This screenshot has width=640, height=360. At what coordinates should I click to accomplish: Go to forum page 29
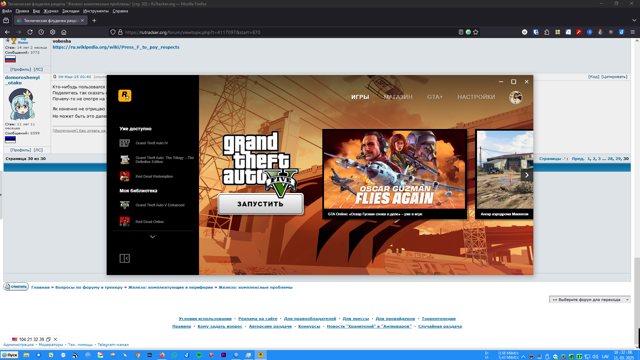click(618, 159)
